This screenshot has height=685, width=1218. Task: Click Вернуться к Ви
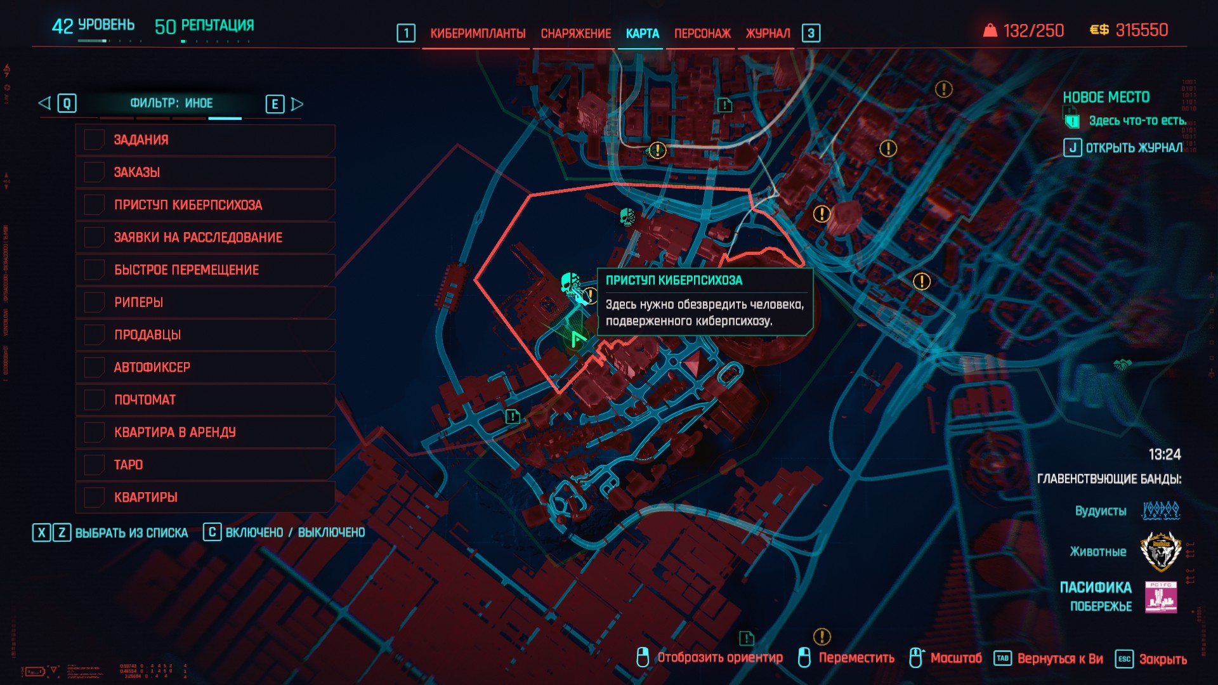pyautogui.click(x=1060, y=659)
